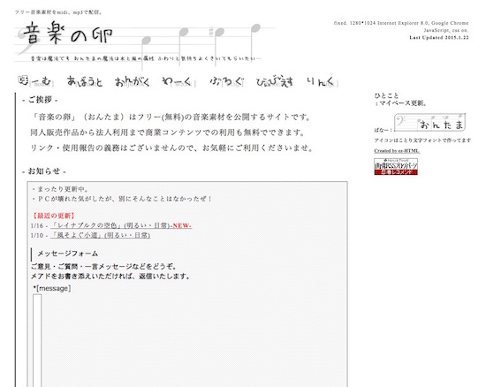Click the ：マイペース更新。 sidebar text
The image size is (486, 387).
(x=400, y=103)
